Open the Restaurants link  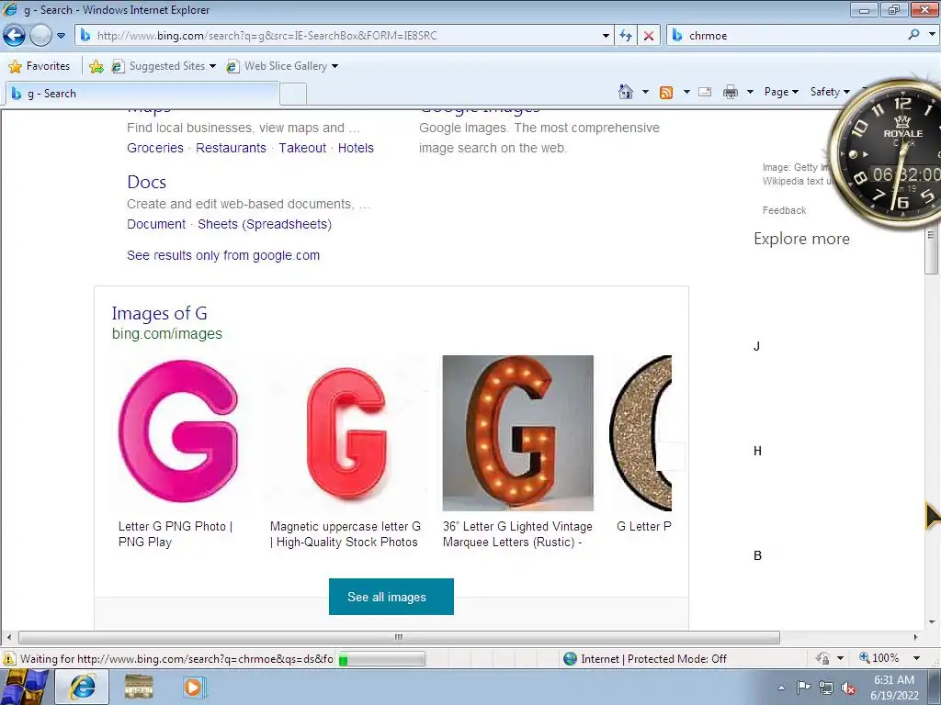coord(231,148)
